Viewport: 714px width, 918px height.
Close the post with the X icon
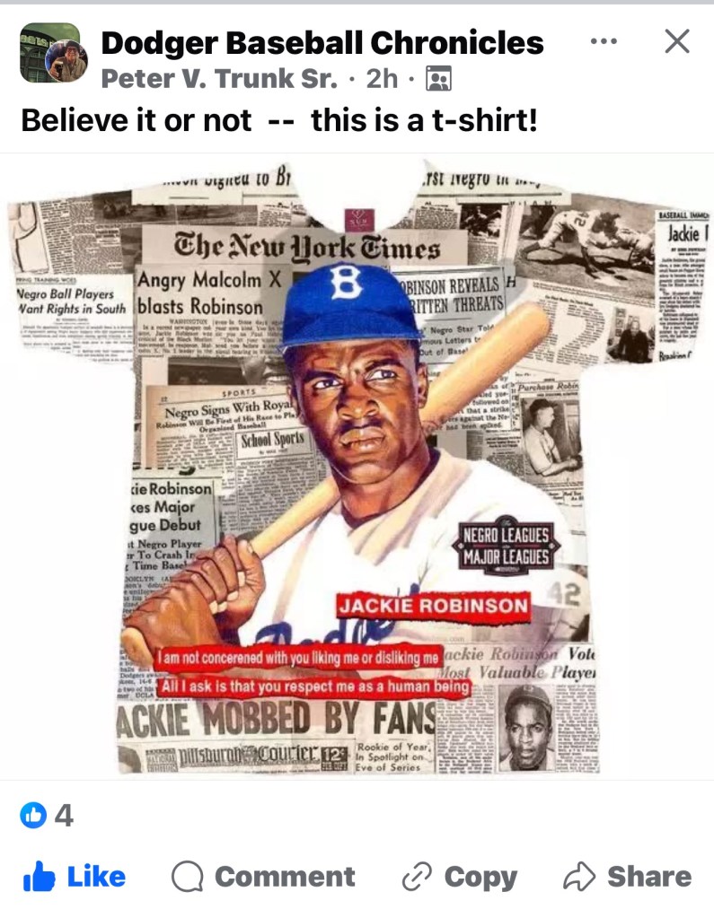pyautogui.click(x=677, y=41)
